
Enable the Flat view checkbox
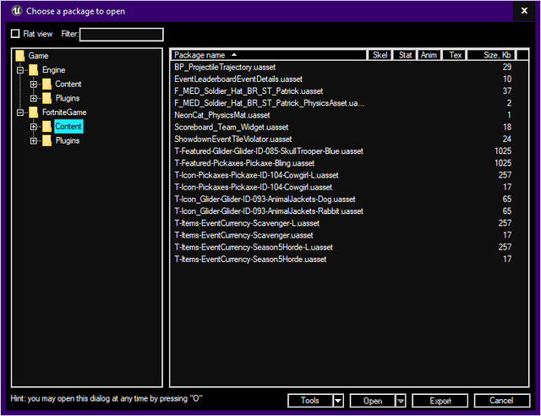pyautogui.click(x=15, y=34)
